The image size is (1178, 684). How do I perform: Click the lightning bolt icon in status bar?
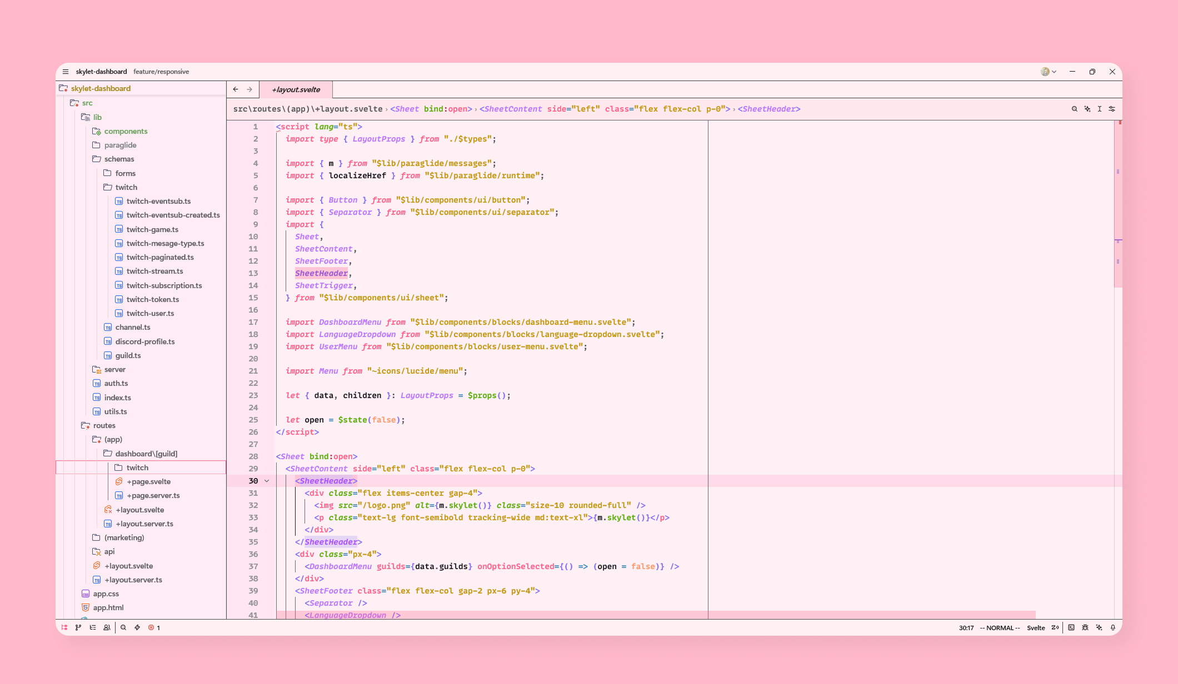click(x=137, y=627)
